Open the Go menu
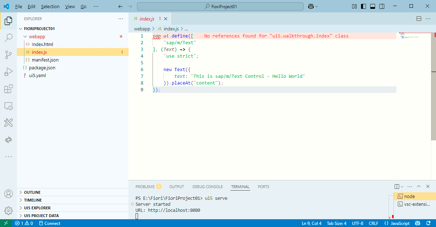Screen dimensions: 436x227 [84, 6]
